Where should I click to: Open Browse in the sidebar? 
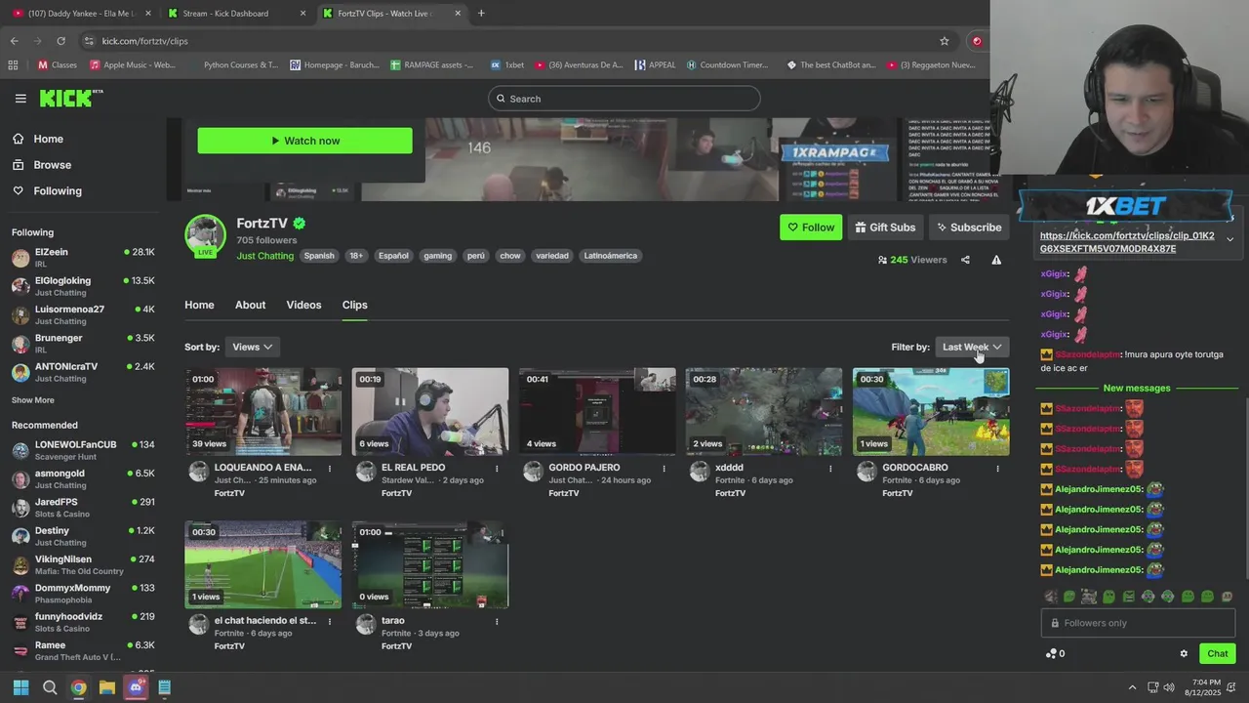tap(53, 165)
